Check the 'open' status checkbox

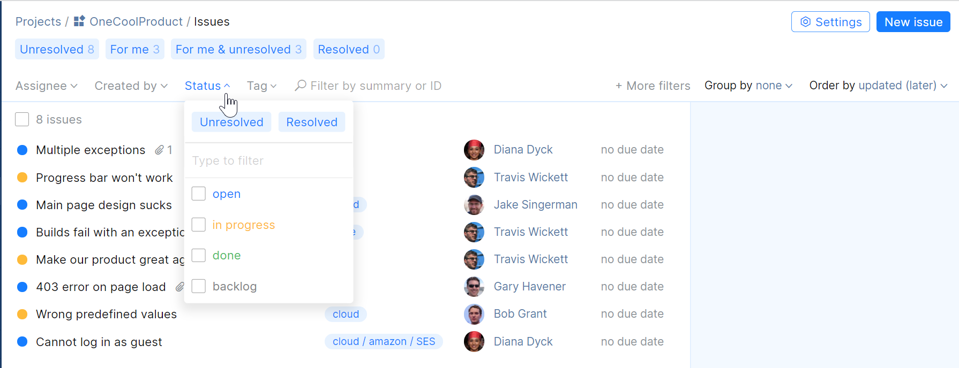pos(199,194)
